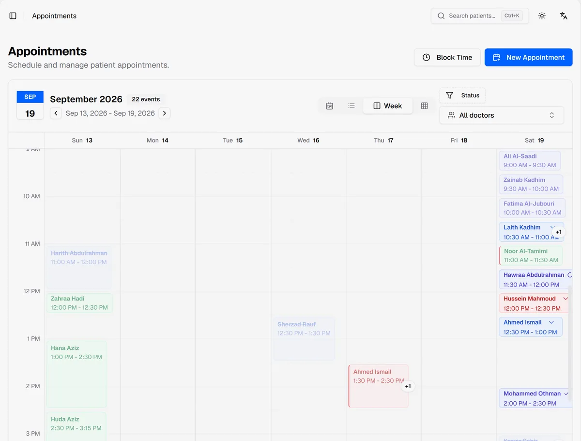Open Zainab Kadhim appointment

tap(531, 185)
